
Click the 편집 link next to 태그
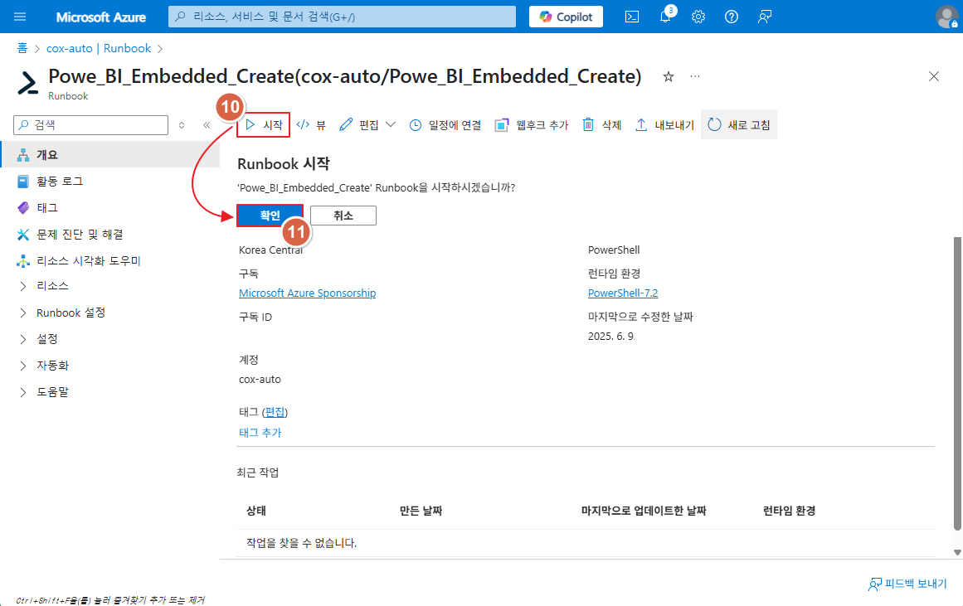[x=275, y=412]
